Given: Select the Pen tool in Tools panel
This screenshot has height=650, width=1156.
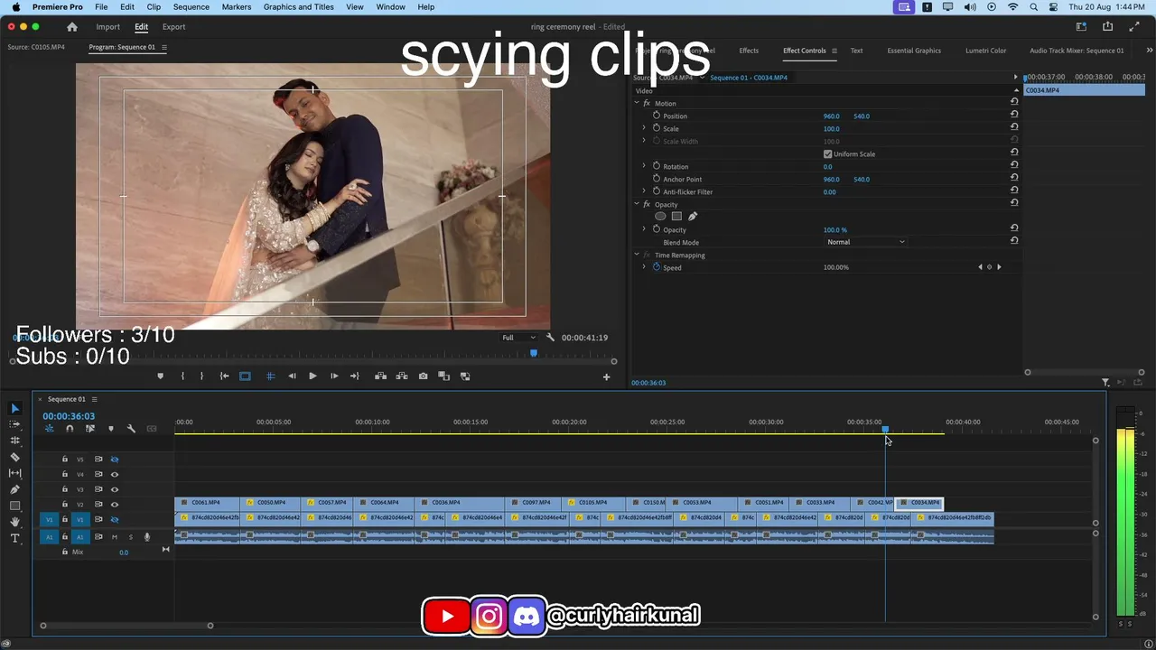Looking at the screenshot, I should tap(14, 489).
